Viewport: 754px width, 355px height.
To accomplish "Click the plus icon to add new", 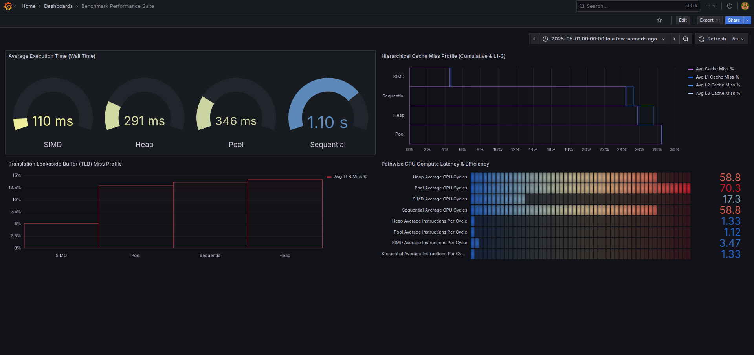I will click(708, 6).
